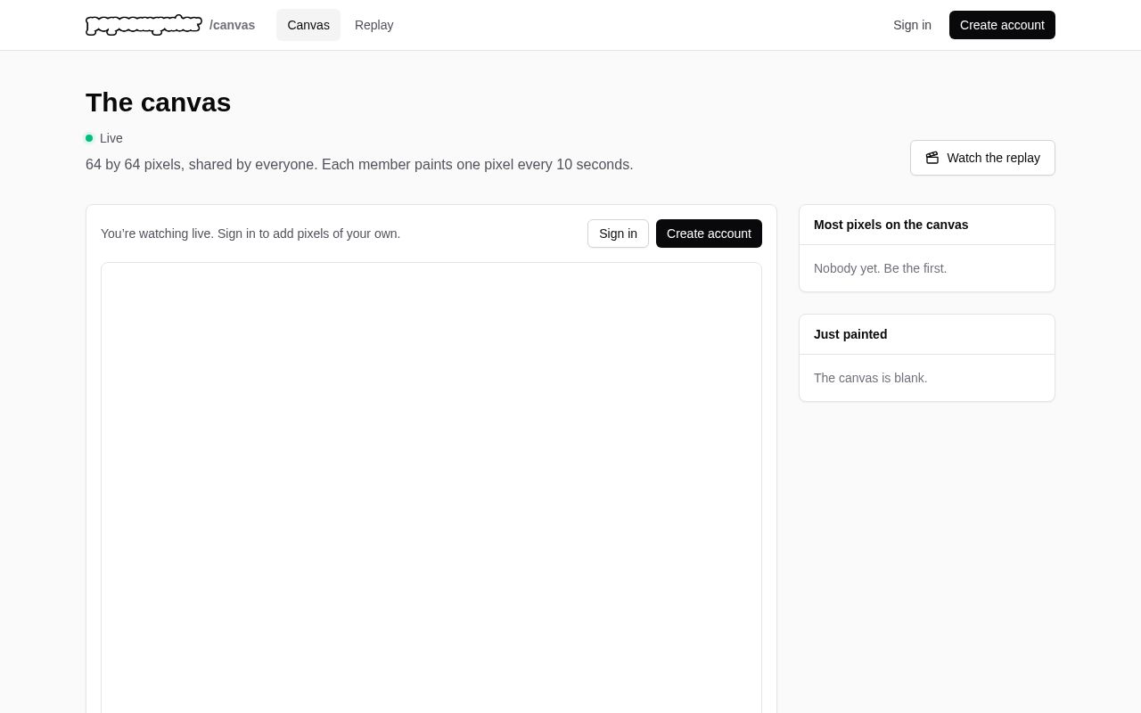The height and width of the screenshot is (713, 1141).
Task: Click the 'Just painted' panel heading
Action: [x=850, y=334]
